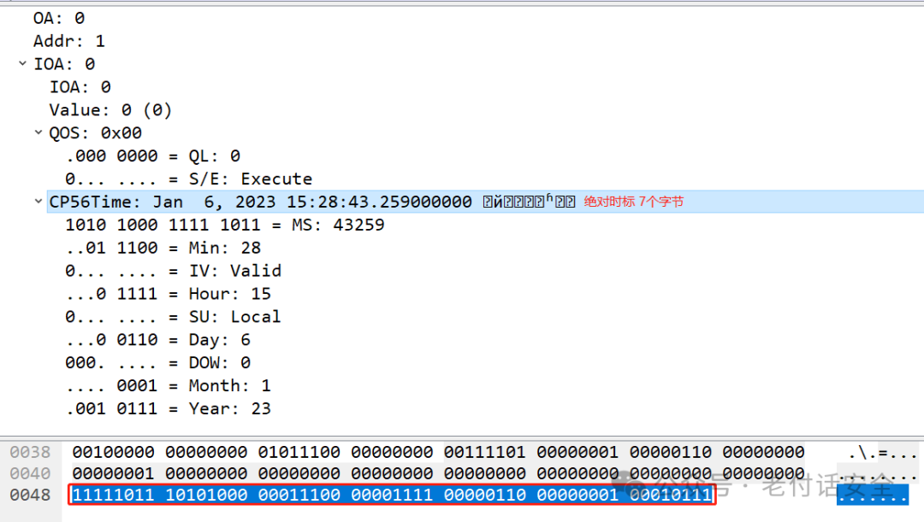Collapse the QOS: 0x00 node

38,132
